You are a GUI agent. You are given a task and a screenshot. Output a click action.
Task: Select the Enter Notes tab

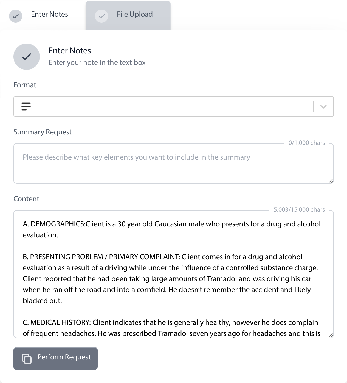point(49,15)
